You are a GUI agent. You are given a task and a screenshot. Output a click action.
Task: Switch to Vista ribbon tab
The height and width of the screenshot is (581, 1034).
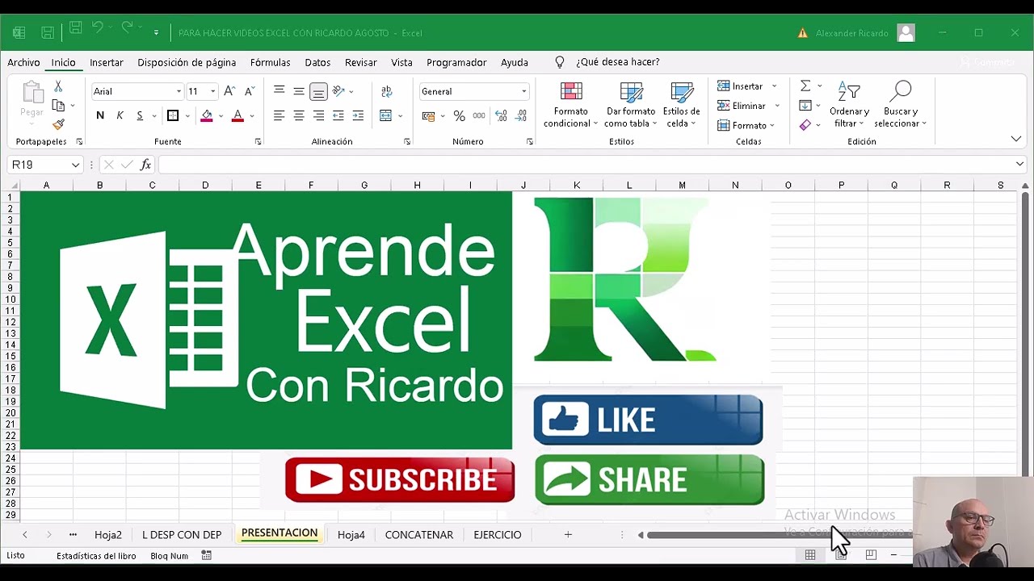[x=401, y=62]
